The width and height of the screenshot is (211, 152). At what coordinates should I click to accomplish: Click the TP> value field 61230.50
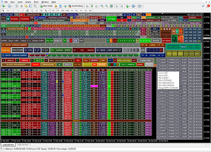tap(59, 50)
